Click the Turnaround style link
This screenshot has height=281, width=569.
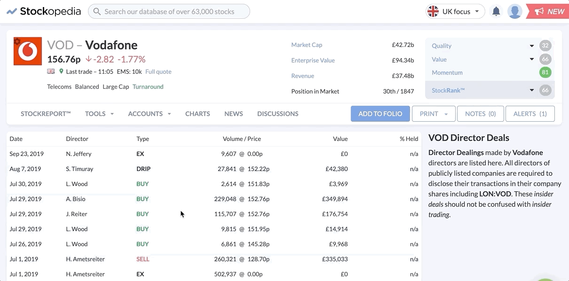tap(148, 86)
